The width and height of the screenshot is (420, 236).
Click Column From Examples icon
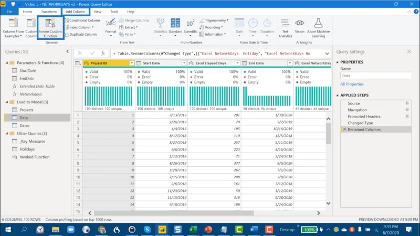coord(13,23)
